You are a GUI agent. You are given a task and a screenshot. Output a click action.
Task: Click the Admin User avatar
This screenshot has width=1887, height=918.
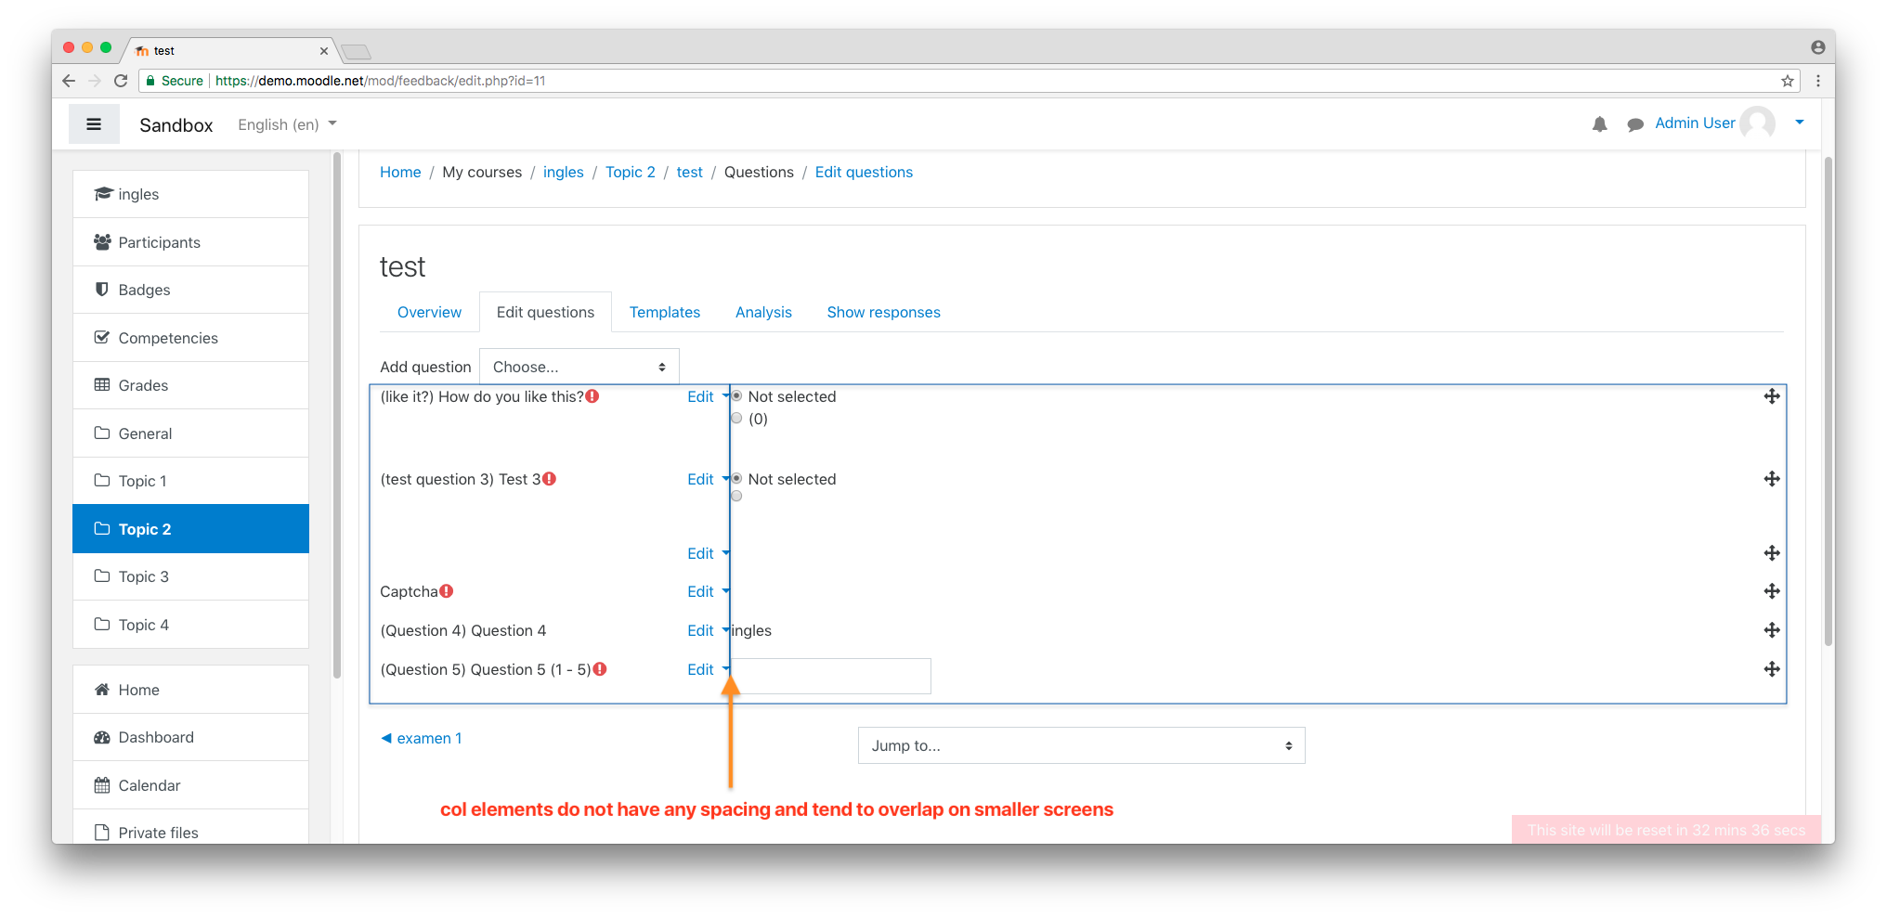tap(1757, 123)
